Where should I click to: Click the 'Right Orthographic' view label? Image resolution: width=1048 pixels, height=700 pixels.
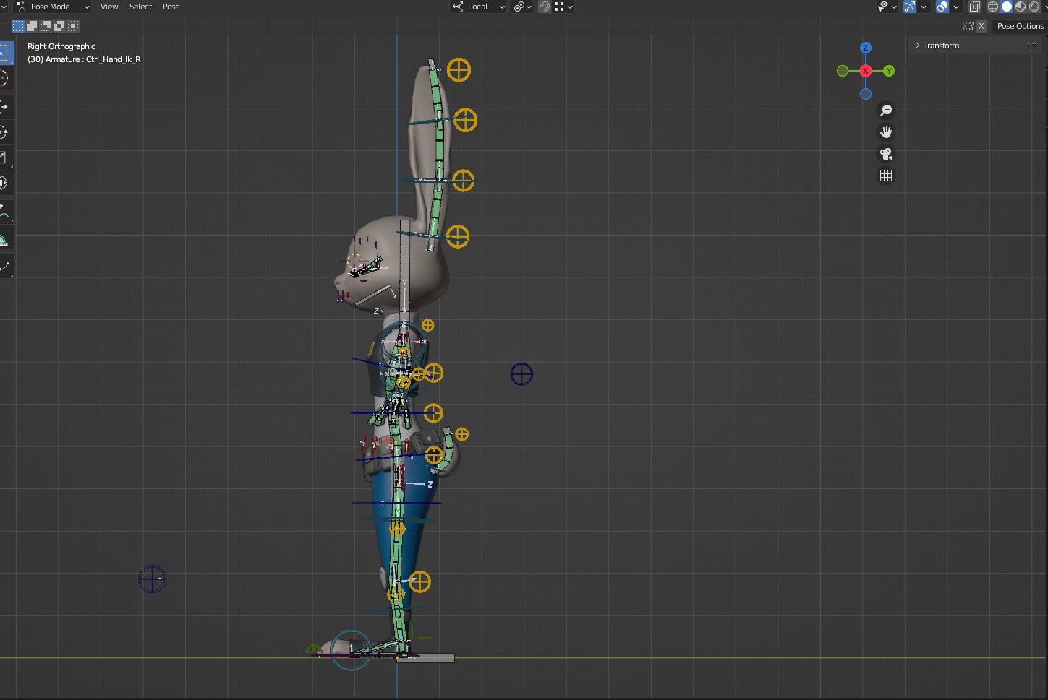(61, 46)
